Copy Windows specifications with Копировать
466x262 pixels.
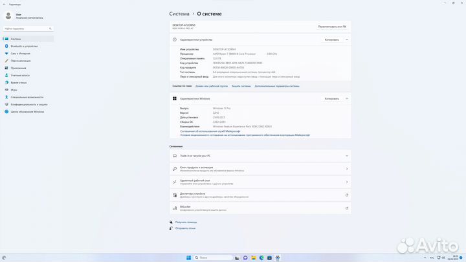pyautogui.click(x=331, y=98)
